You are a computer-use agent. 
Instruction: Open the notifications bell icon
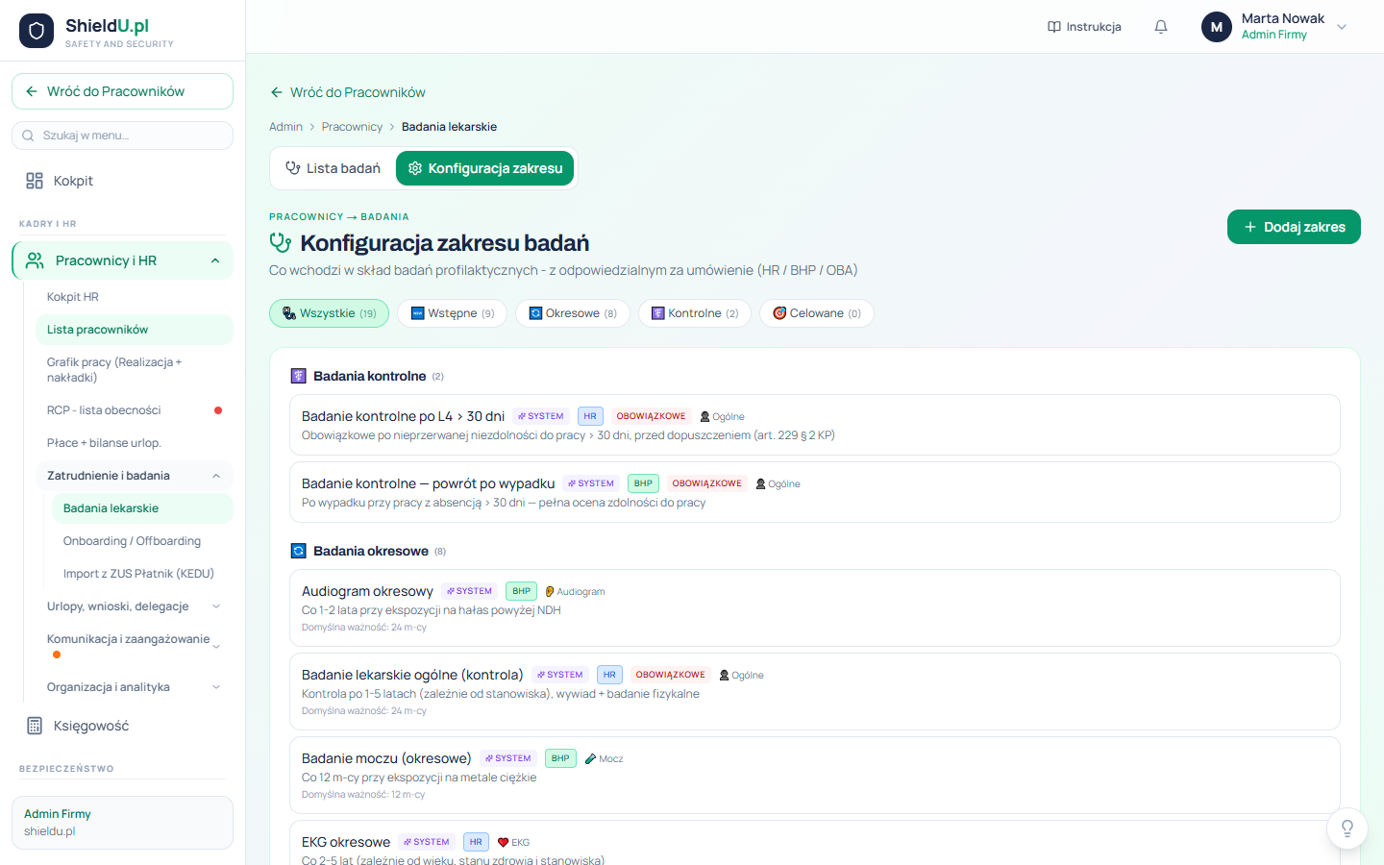point(1161,27)
